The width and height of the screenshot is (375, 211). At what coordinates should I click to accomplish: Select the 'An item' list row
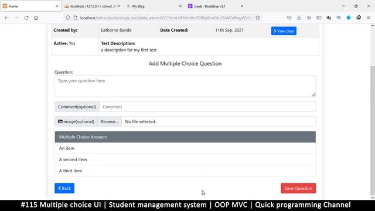pos(185,148)
